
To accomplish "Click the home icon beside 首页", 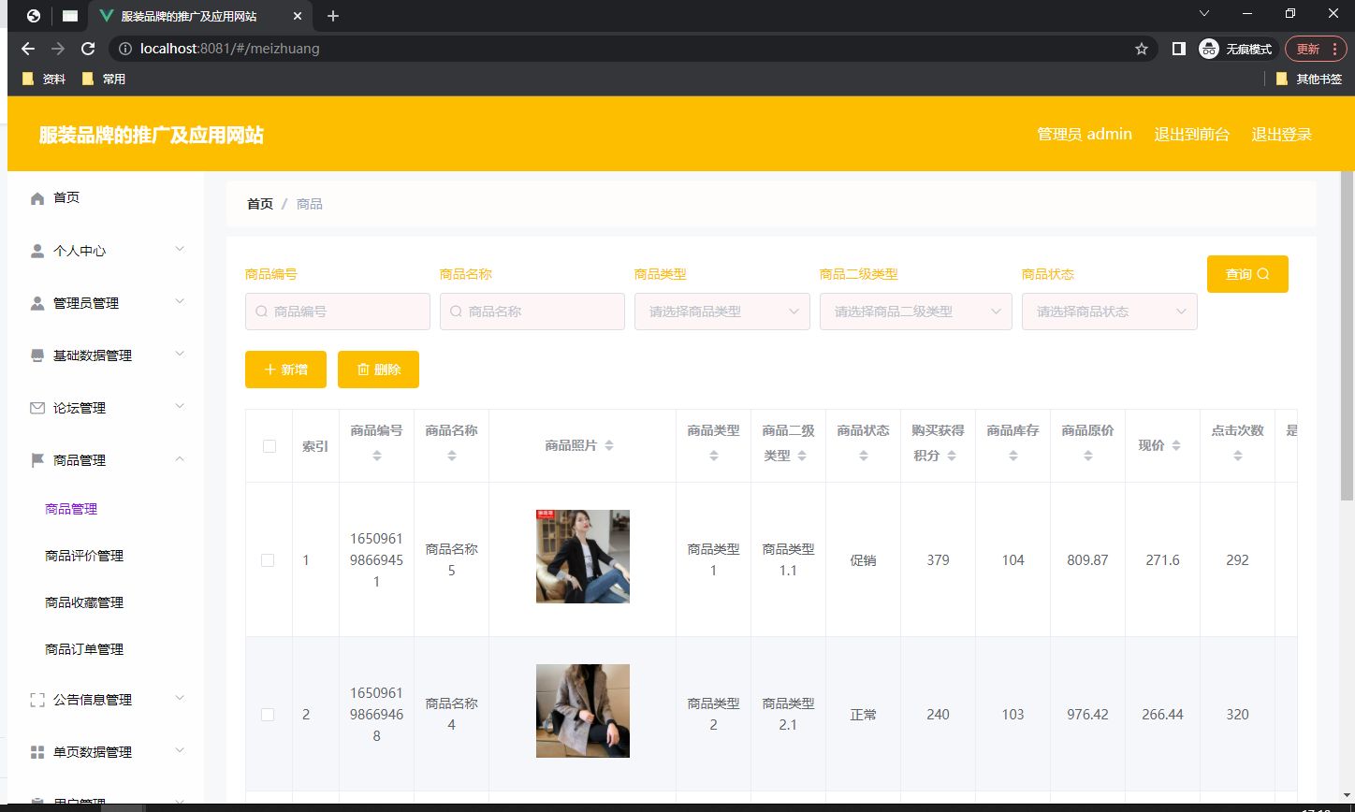I will click(37, 198).
